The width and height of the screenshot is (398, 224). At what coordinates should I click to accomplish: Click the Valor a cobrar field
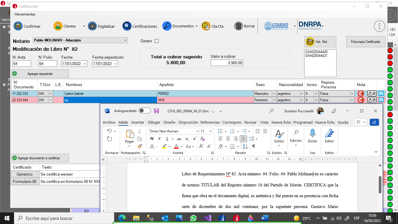click(226, 63)
